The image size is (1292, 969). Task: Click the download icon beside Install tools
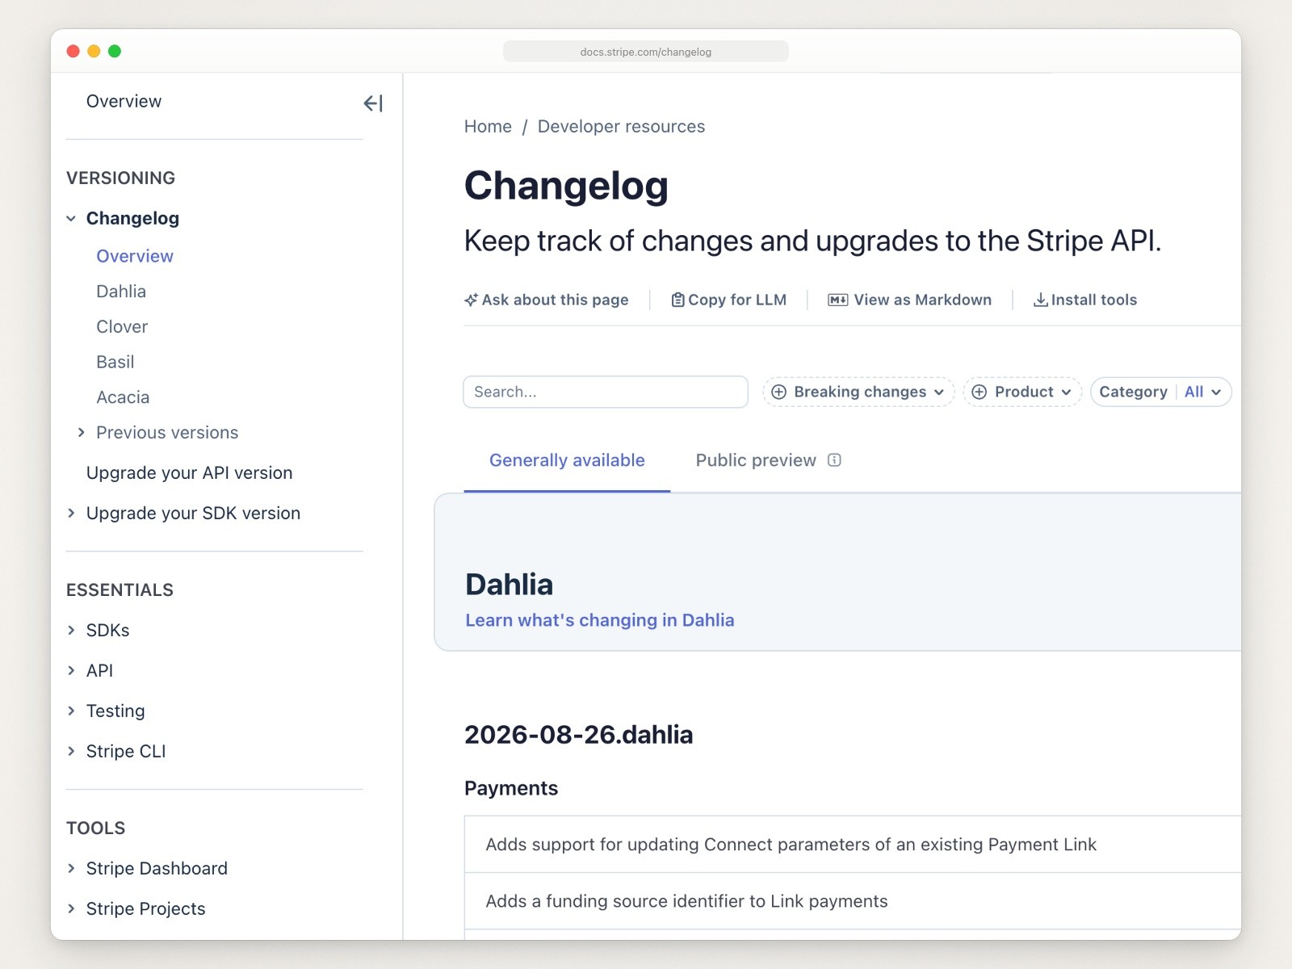coord(1041,300)
